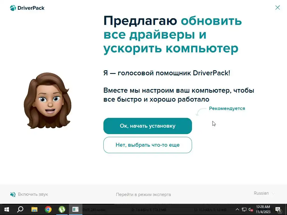Screen dimensions: 287x215
Task: Select DriverPack app icon in taskbar
Action: [x=75, y=209]
